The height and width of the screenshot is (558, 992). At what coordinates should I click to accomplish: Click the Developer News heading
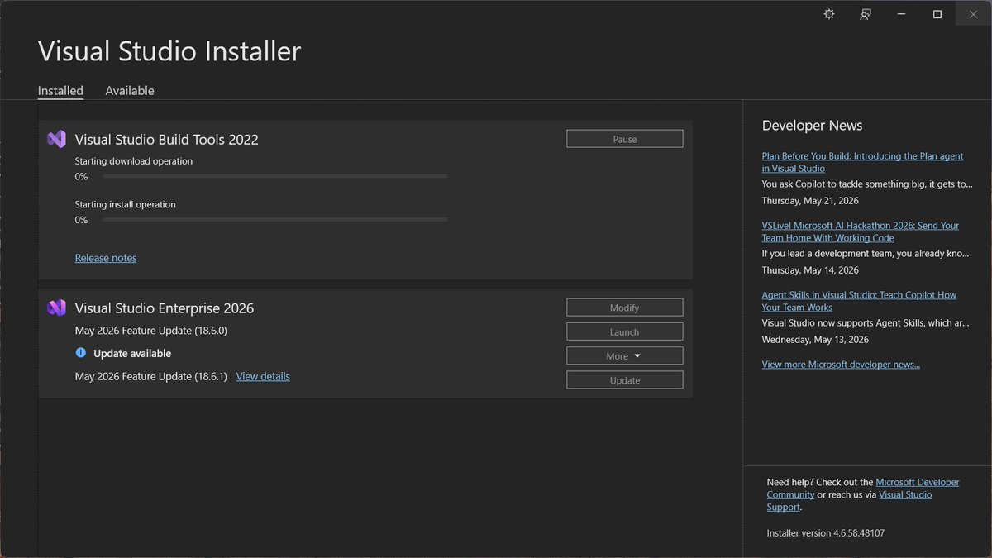(x=812, y=126)
